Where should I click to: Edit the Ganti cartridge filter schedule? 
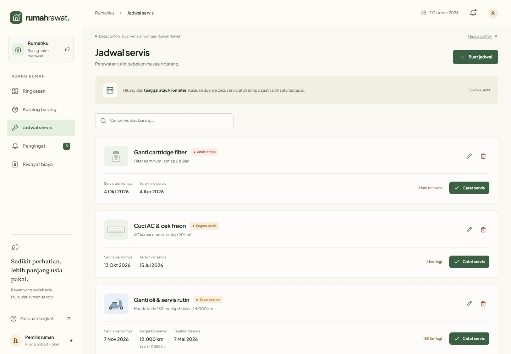[469, 156]
